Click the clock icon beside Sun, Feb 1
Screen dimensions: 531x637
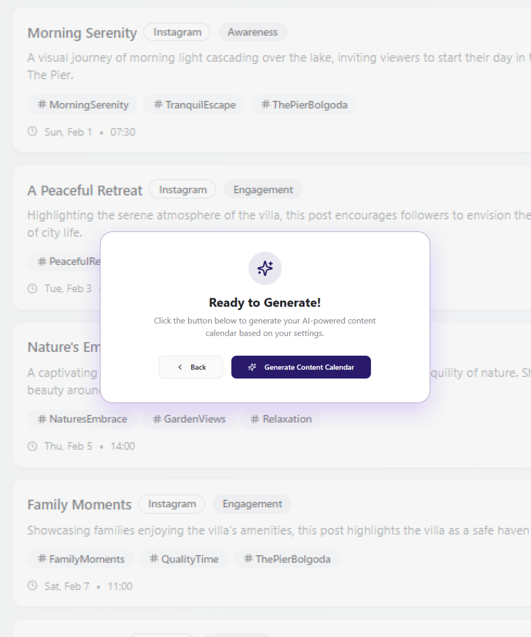point(33,131)
